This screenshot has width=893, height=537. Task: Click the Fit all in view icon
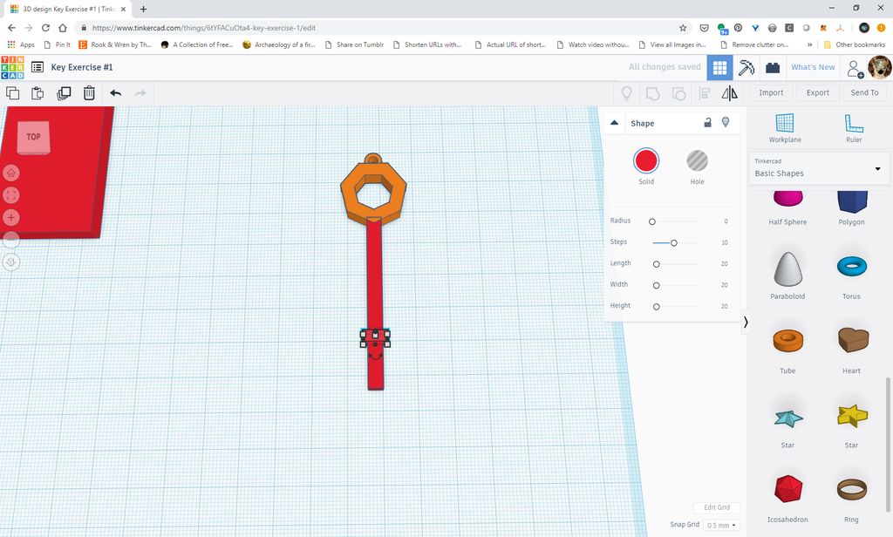pyautogui.click(x=10, y=195)
